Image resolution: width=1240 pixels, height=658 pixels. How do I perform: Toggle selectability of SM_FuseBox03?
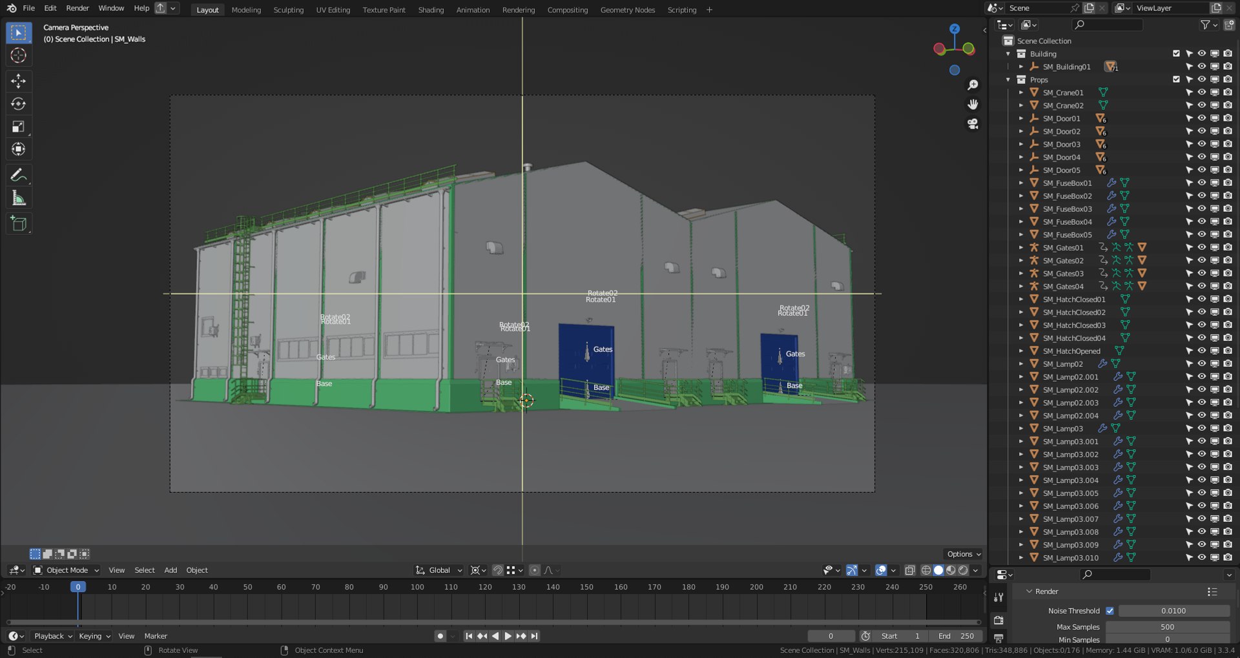(1189, 209)
